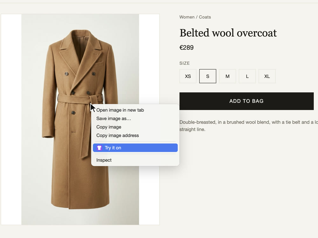Pick 'Copy image address' from the context menu
Screen dimensions: 318x238
click(x=135, y=136)
